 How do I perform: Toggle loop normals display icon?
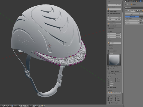pyautogui.click(x=110, y=93)
